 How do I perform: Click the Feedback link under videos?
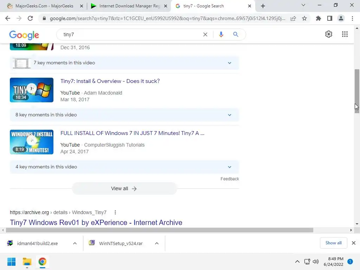click(x=230, y=179)
